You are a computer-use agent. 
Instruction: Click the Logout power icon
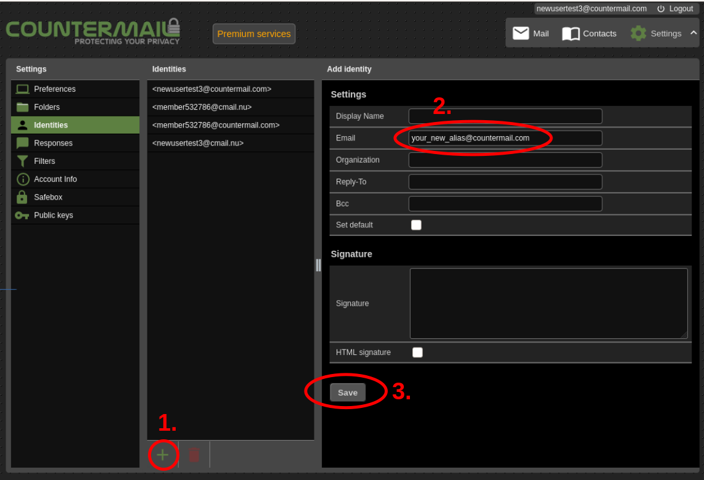tap(661, 9)
